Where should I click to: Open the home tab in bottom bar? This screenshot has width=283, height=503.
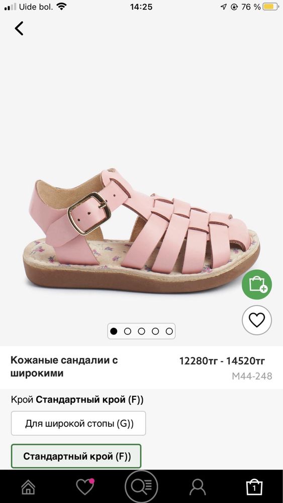(28, 487)
